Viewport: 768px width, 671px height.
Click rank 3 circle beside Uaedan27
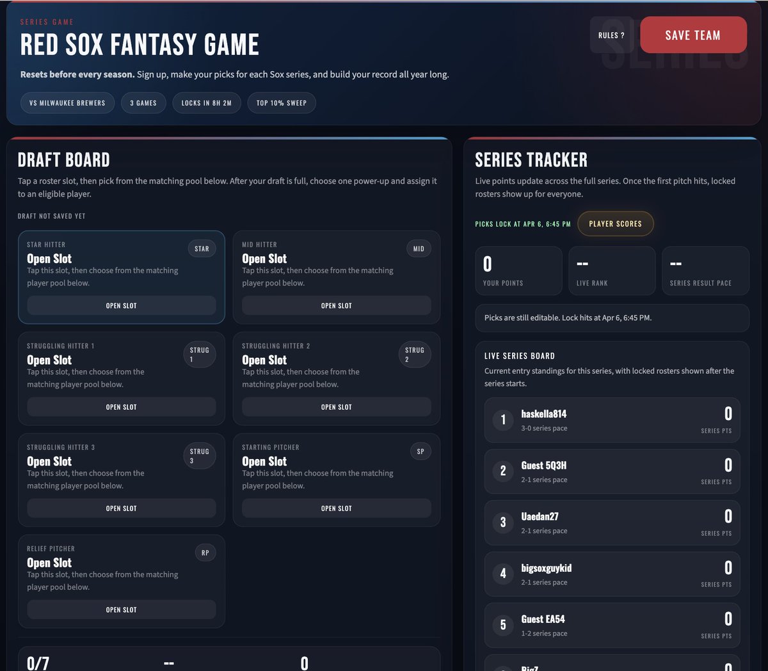click(503, 522)
